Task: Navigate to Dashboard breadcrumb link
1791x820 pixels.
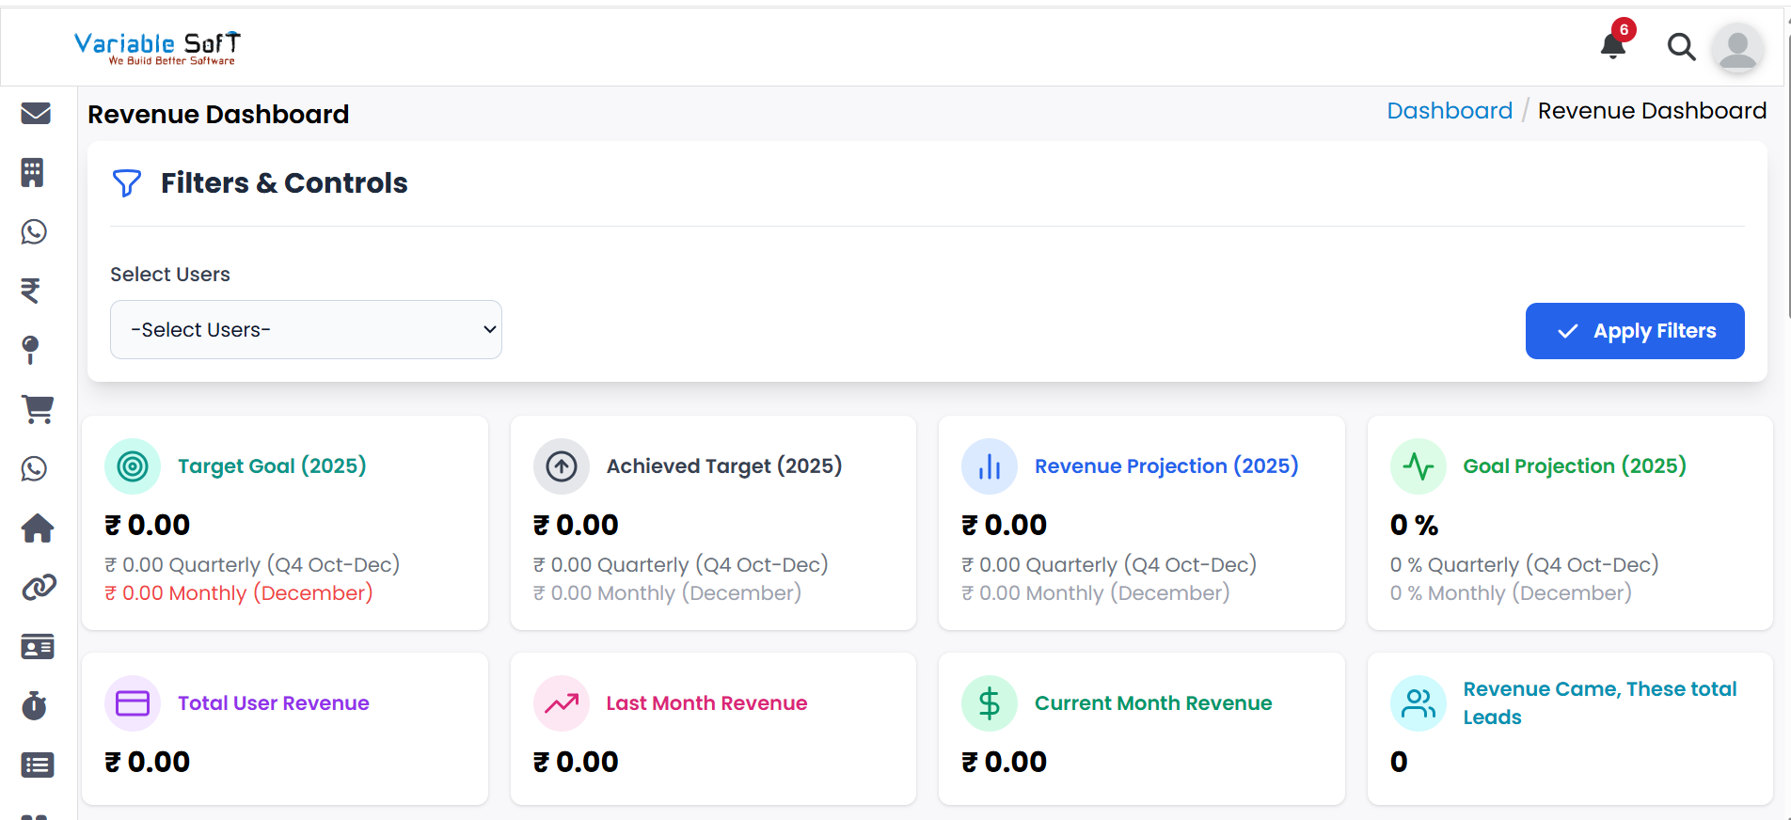Action: coord(1449,111)
